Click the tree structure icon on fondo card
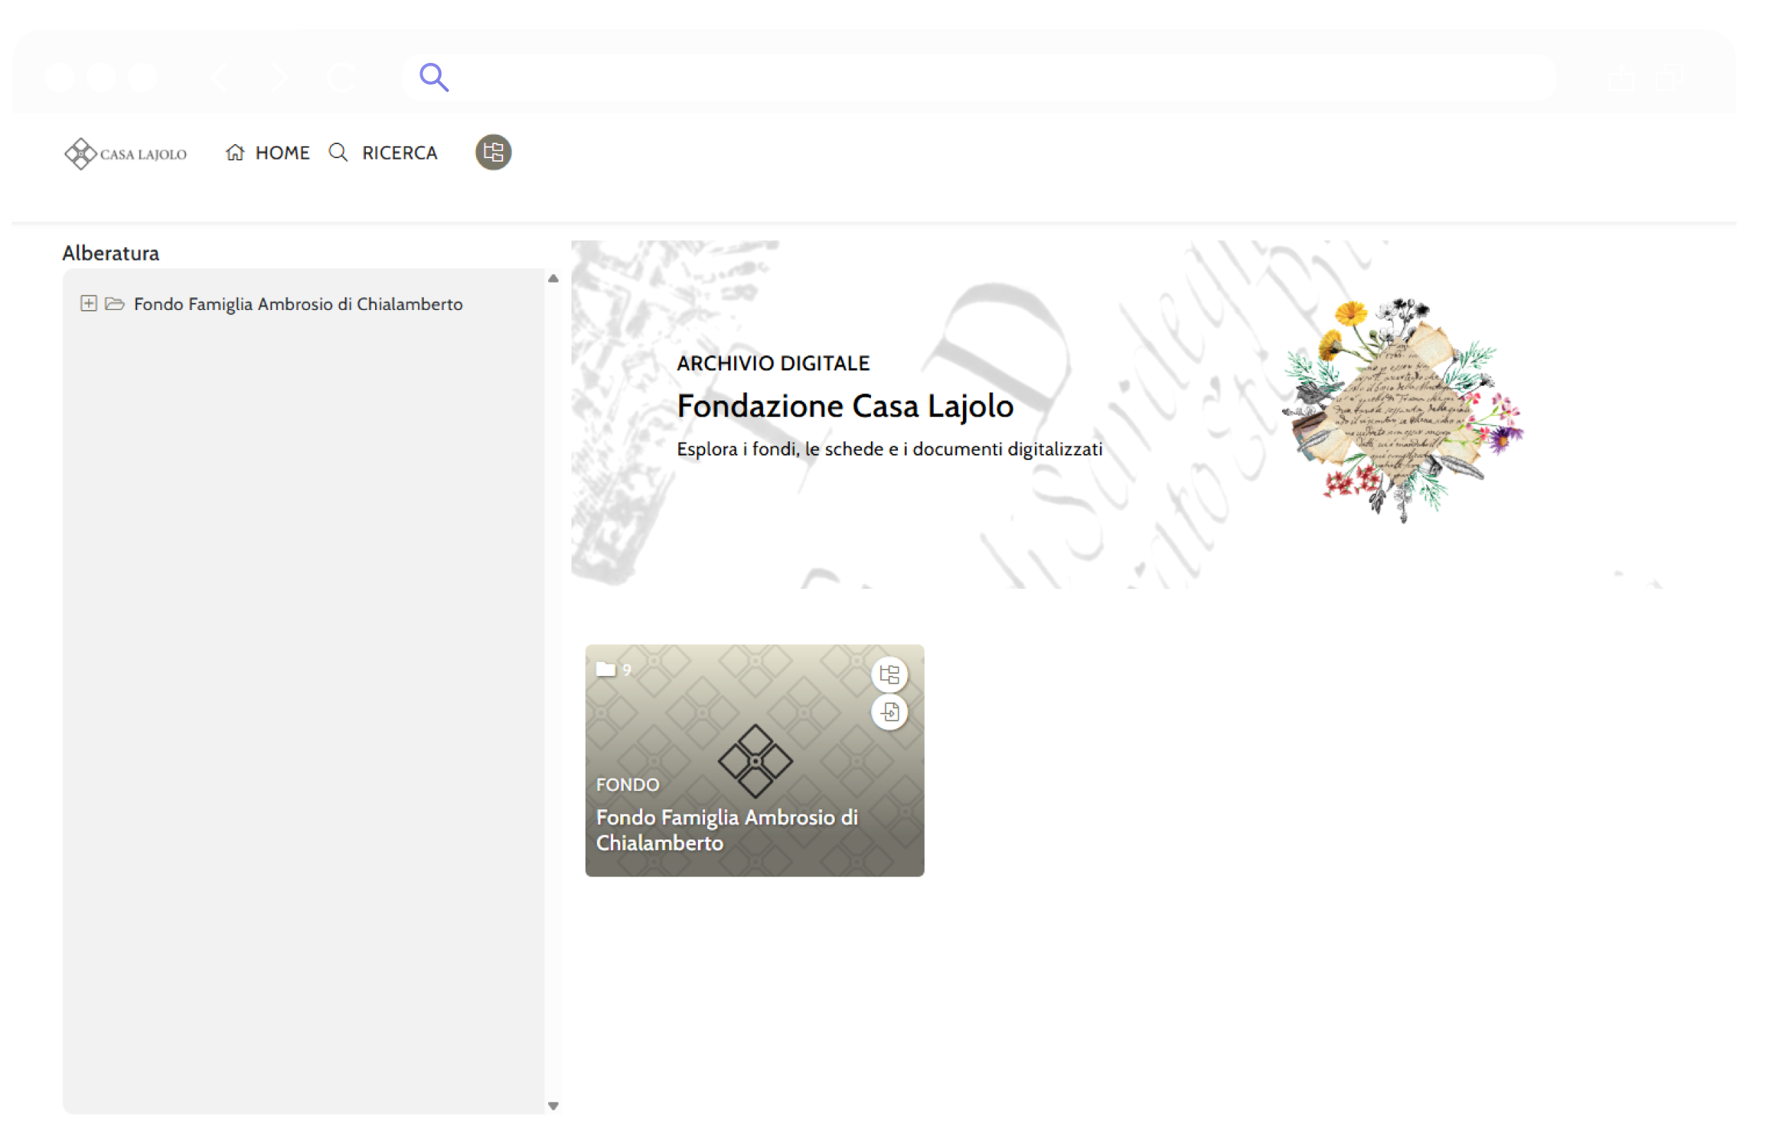Screen dimensions: 1766x1130 (889, 674)
